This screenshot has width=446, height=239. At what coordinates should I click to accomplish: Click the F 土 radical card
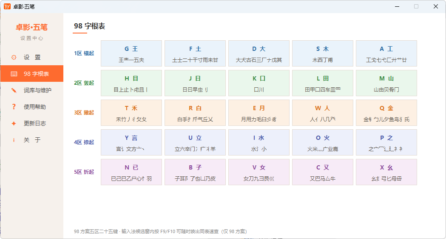click(195, 53)
